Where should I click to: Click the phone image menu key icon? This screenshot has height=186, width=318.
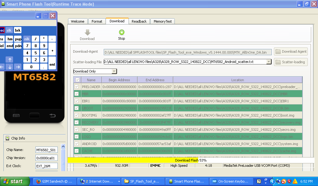(x=16, y=116)
